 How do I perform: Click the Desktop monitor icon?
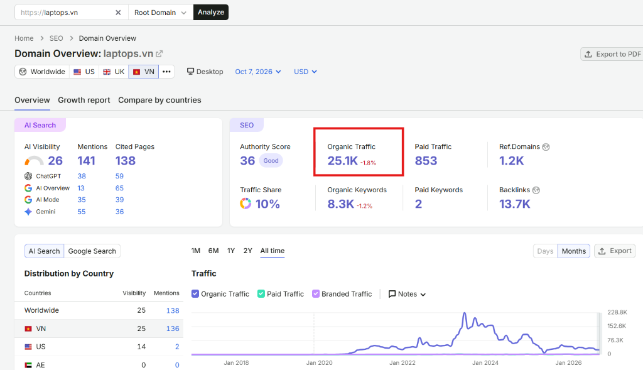(190, 72)
